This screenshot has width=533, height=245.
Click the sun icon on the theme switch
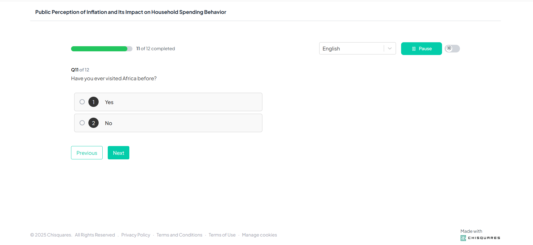449,48
